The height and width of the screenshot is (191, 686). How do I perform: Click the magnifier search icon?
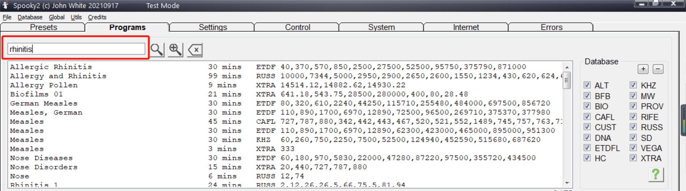(157, 50)
